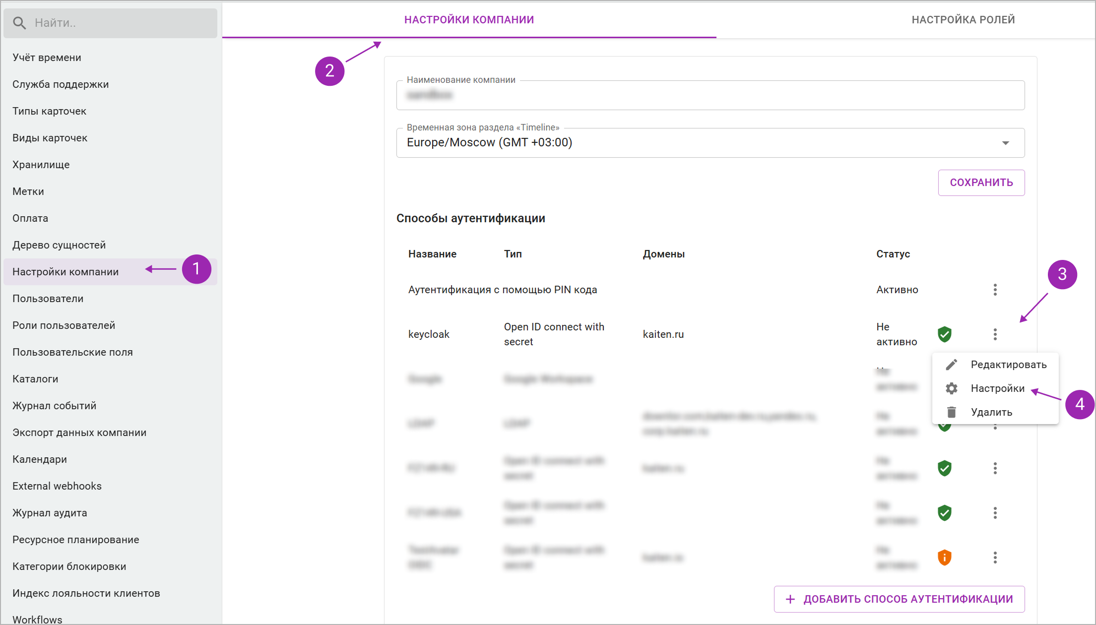Click the СОХРАНИТЬ button
Screen dimensions: 1096x625
[981, 183]
